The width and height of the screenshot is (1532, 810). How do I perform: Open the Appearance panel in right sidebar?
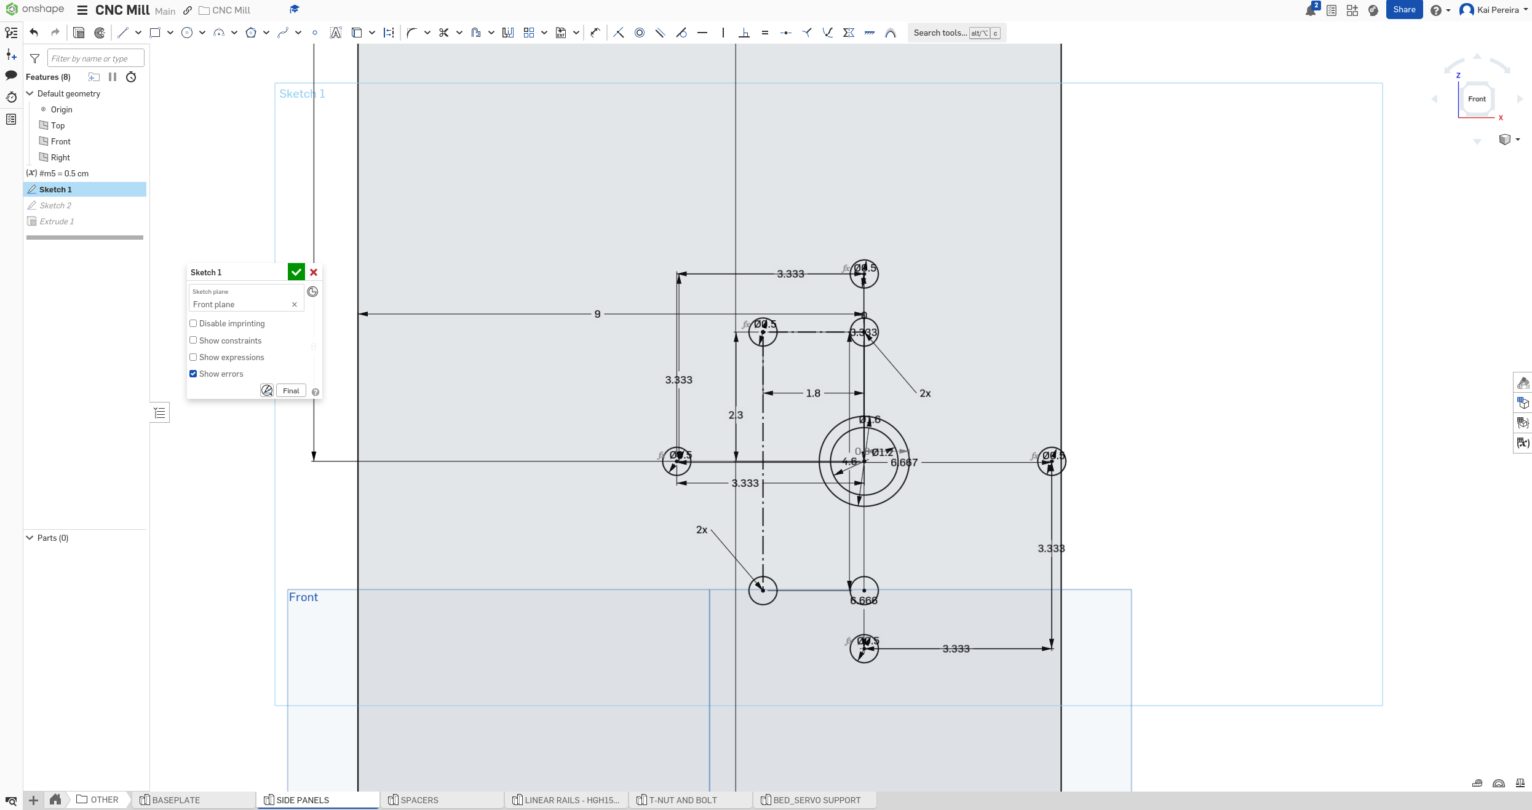1523,382
